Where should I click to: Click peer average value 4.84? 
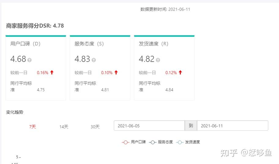pyautogui.click(x=169, y=90)
